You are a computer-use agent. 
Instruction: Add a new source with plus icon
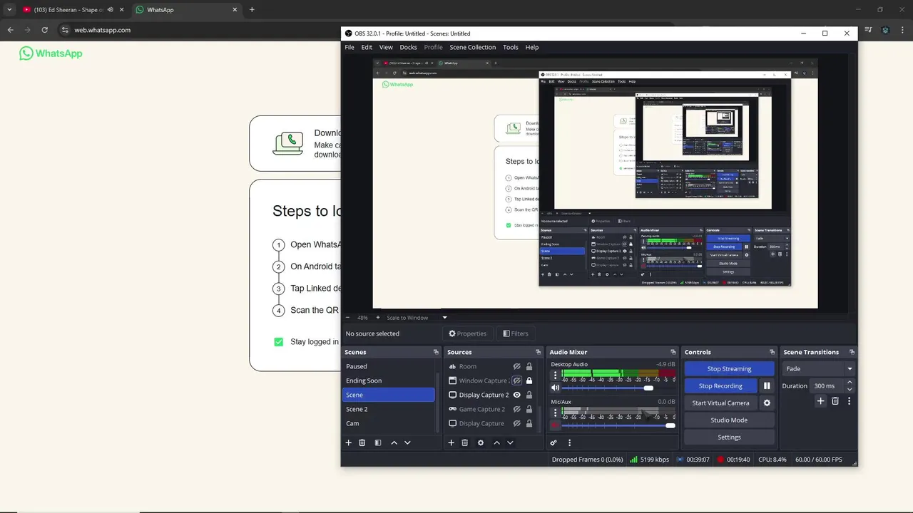(451, 442)
